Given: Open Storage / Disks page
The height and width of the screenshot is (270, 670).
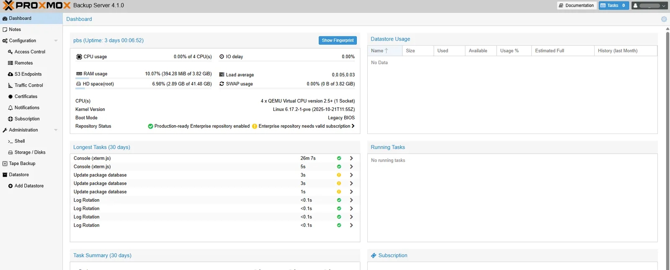Looking at the screenshot, I should 31,152.
